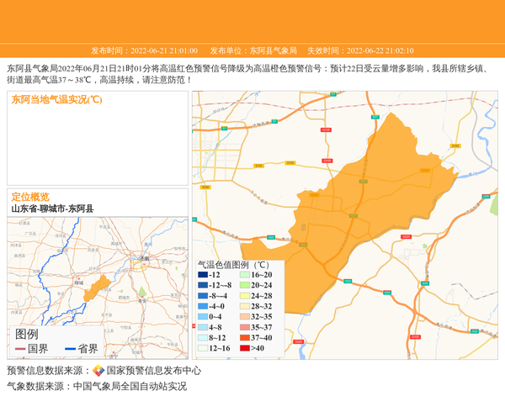Open the 国家预警信息发布中心 source text
The height and width of the screenshot is (396, 505).
click(x=153, y=370)
